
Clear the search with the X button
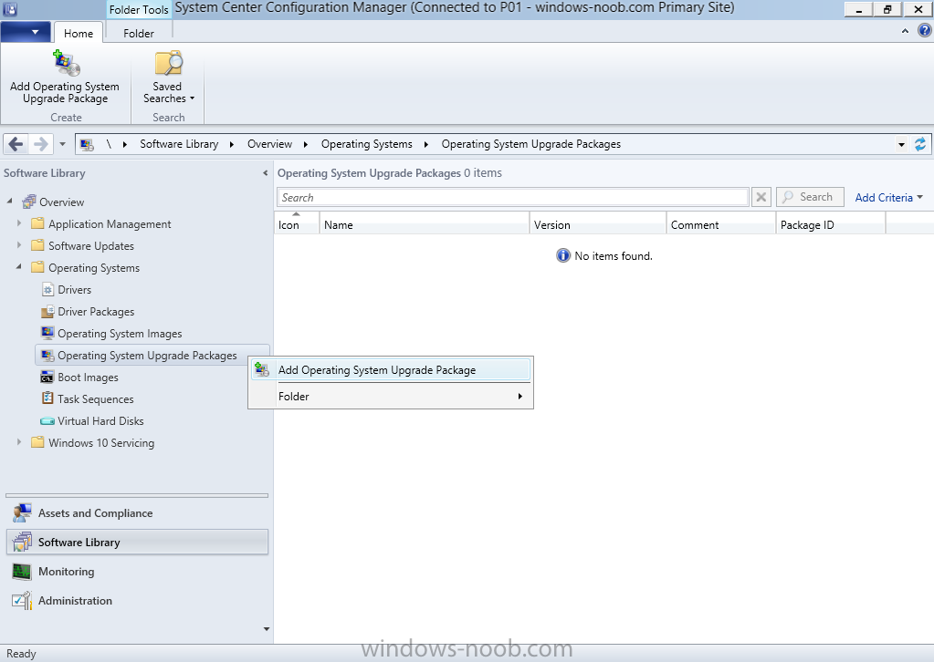coord(761,197)
